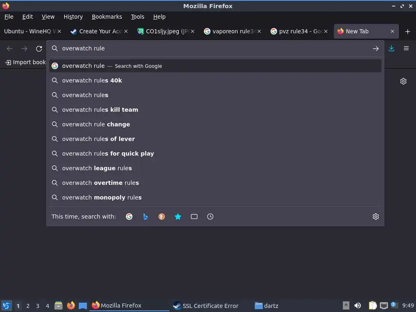Viewport: 416px width, 312px height.
Task: Launch Firefox from taskbar quick launcher
Action: coord(71,305)
